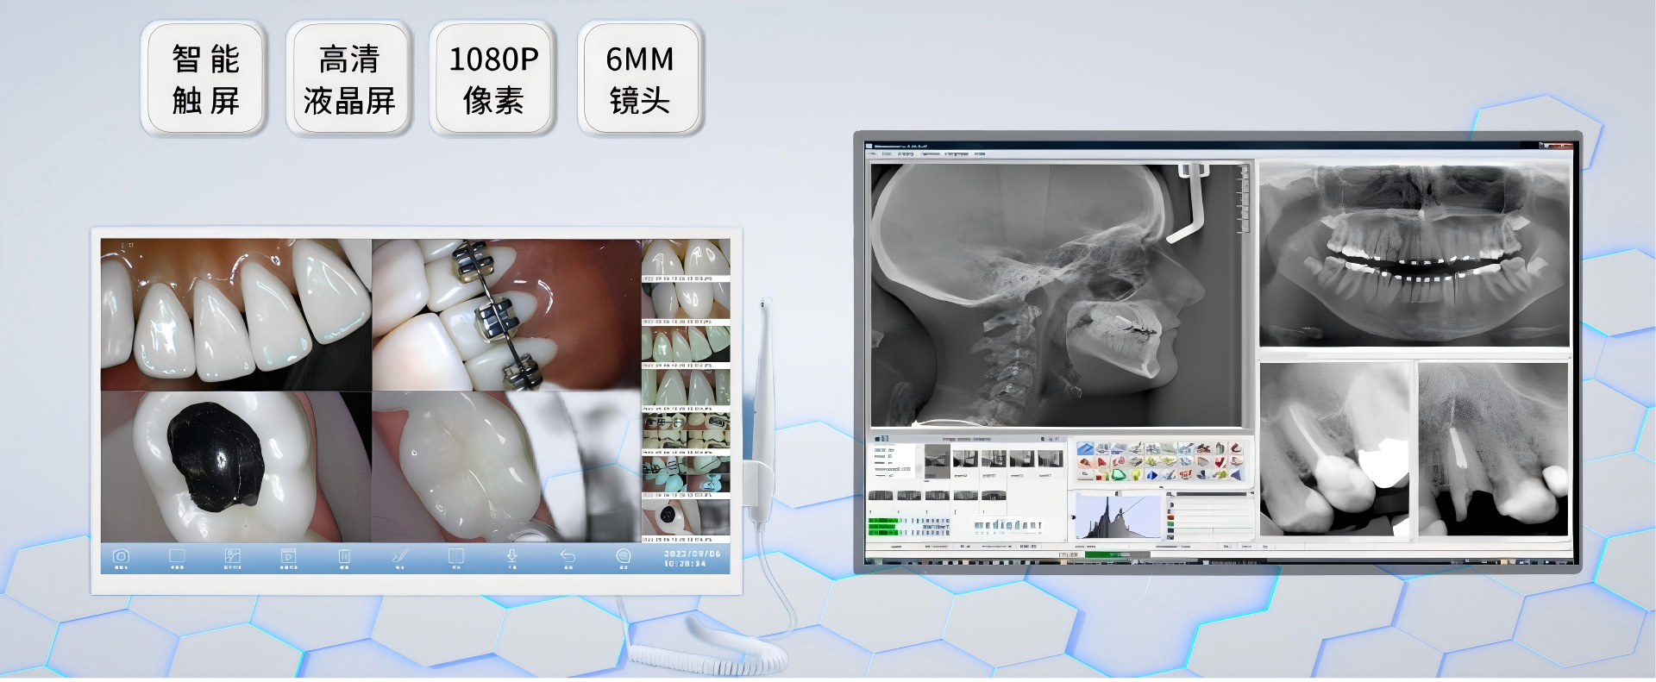This screenshot has width=1656, height=682.
Task: Click the video playback icon in toolbar
Action: coord(288,557)
